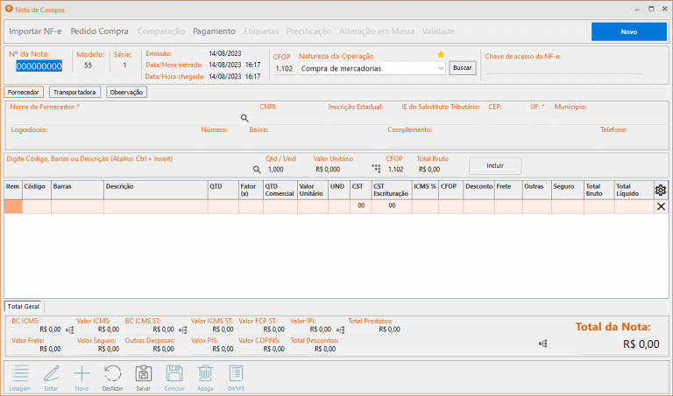Click tree icon next to BC ICMS ST
Image resolution: width=673 pixels, height=396 pixels.
click(183, 330)
